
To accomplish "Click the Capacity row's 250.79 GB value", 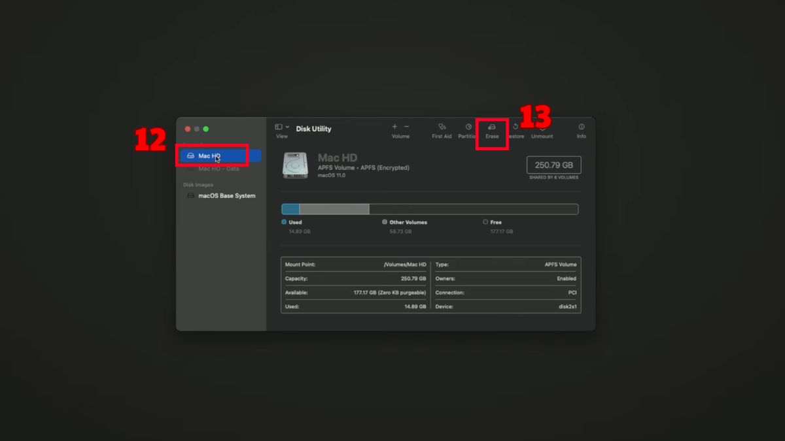I will coord(413,278).
